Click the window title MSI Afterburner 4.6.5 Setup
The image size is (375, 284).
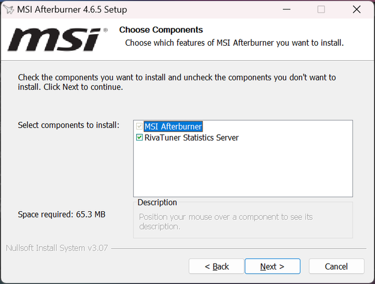tap(73, 9)
